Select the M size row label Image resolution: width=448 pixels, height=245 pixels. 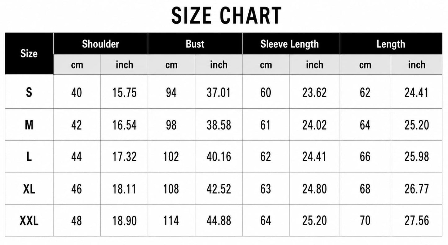point(29,125)
